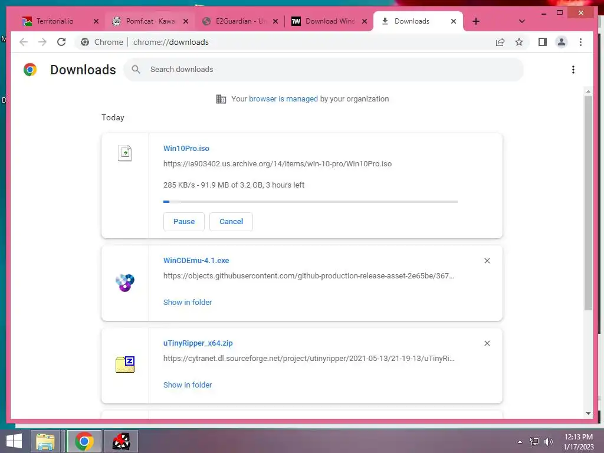Open the Chrome three-dot menu
This screenshot has height=453, width=604.
point(580,42)
